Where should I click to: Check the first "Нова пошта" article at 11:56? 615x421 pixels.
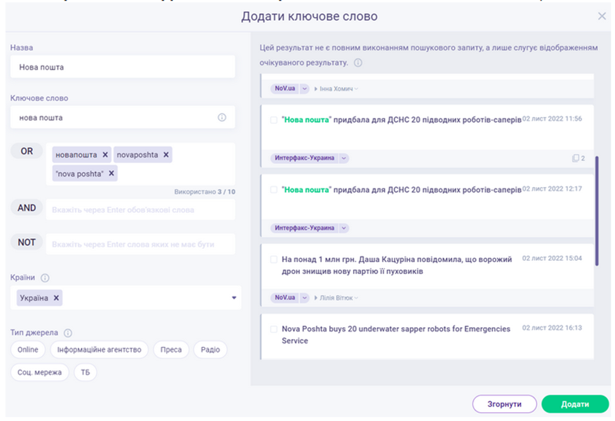(273, 119)
